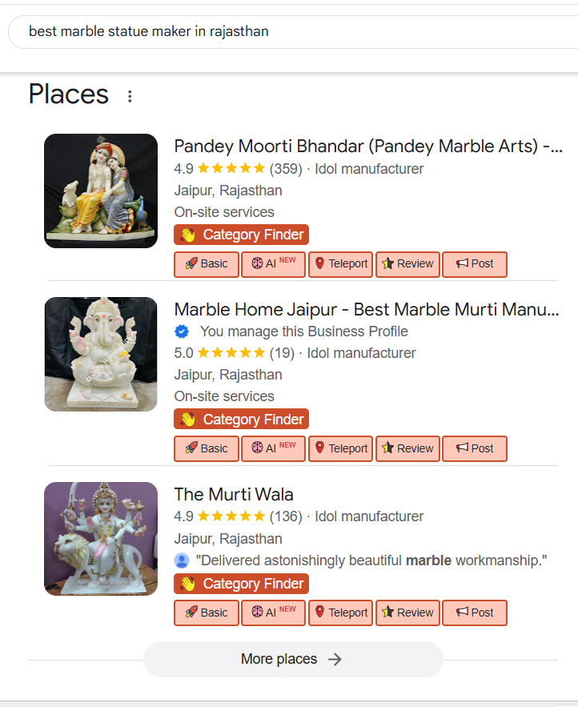Click Post button for The Murti Wala
This screenshot has width=578, height=707.
[475, 613]
